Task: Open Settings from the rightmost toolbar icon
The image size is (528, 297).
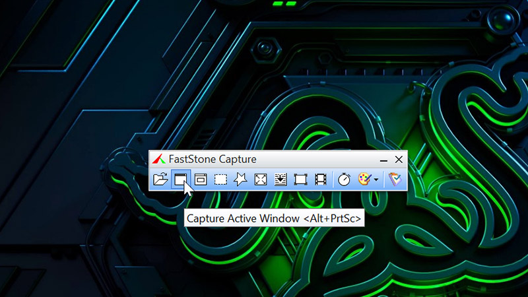Action: point(395,179)
